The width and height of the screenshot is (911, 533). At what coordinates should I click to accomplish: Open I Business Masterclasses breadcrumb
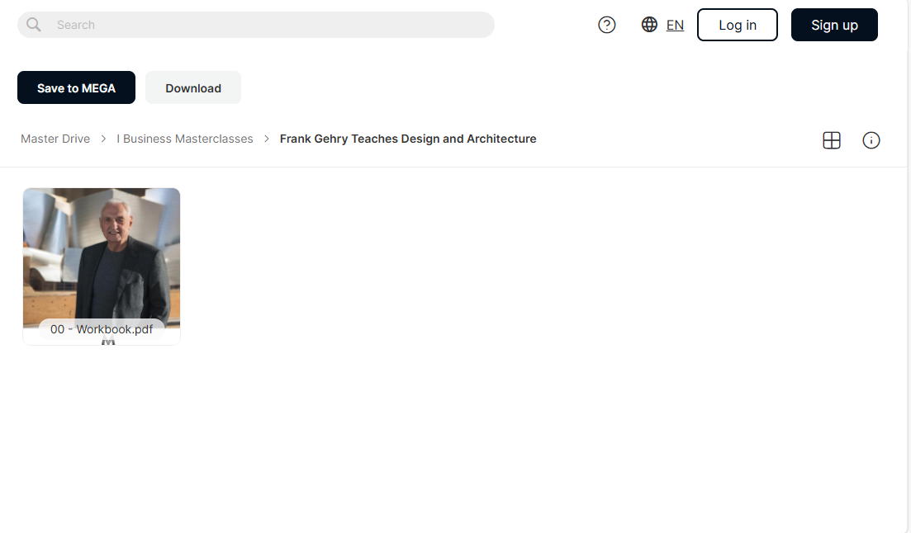coord(185,139)
